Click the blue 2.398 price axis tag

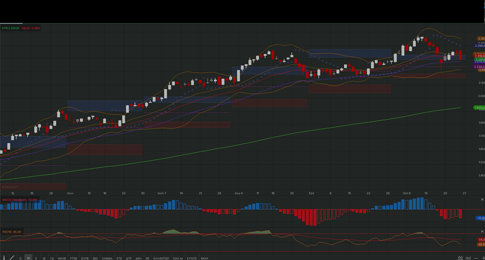tap(480, 46)
